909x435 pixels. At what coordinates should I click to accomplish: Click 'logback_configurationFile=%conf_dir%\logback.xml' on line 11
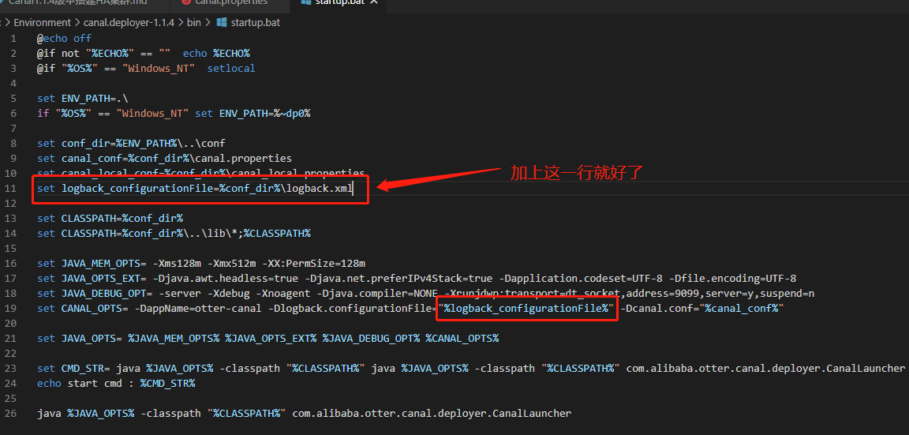coord(207,188)
